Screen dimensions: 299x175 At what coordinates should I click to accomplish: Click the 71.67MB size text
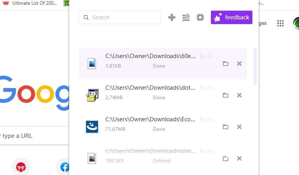[x=115, y=129]
